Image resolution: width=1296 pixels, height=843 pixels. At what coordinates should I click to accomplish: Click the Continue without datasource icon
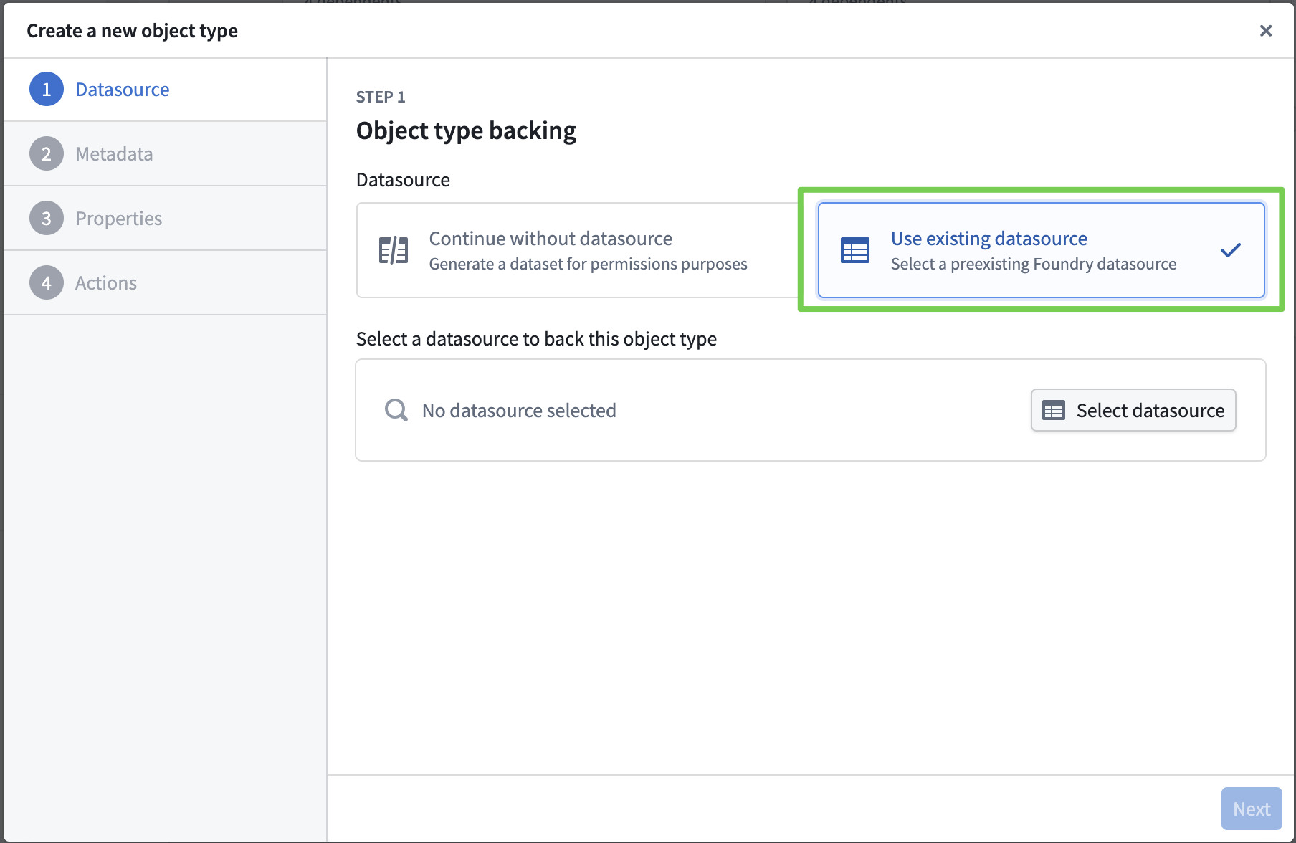[x=394, y=250]
